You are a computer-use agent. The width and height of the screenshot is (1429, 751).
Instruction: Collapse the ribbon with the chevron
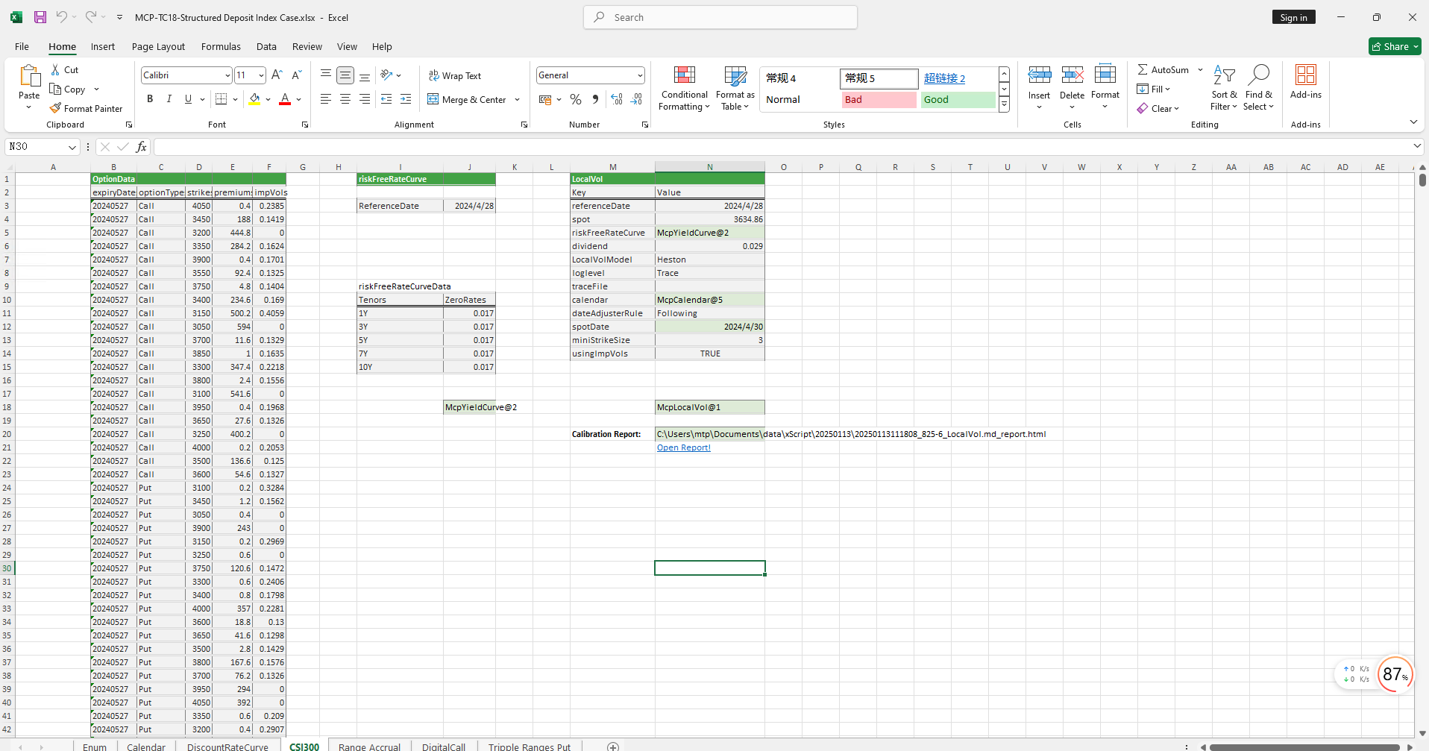click(x=1413, y=122)
